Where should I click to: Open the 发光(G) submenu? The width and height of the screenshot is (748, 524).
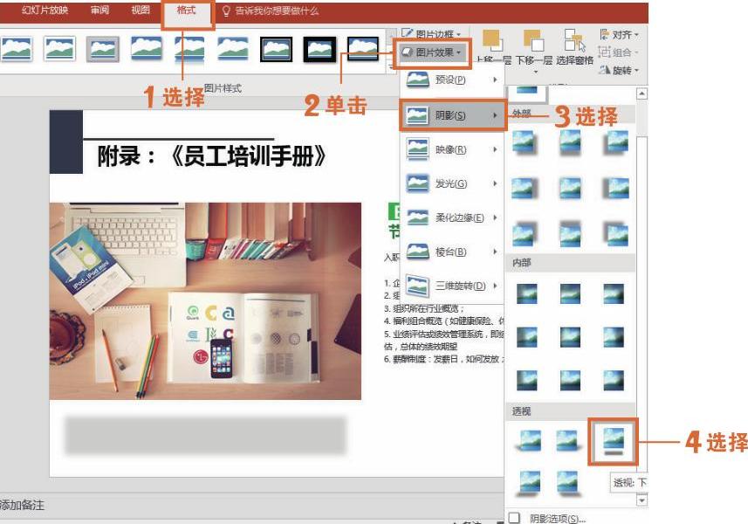click(451, 183)
